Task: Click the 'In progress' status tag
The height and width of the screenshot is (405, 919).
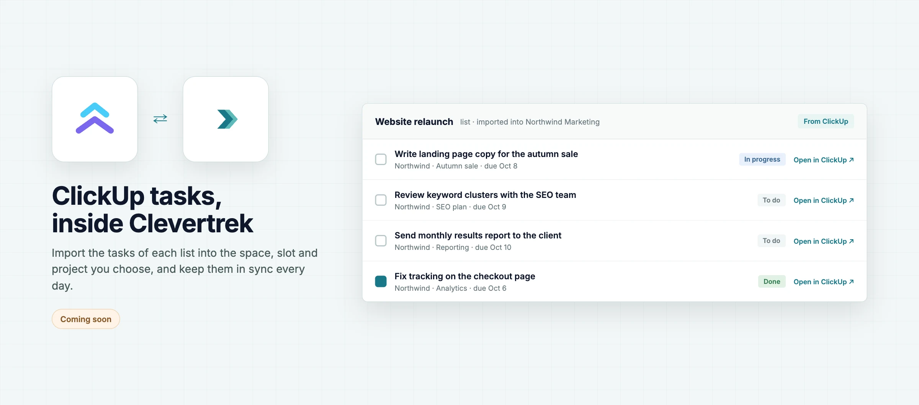Action: (x=762, y=159)
